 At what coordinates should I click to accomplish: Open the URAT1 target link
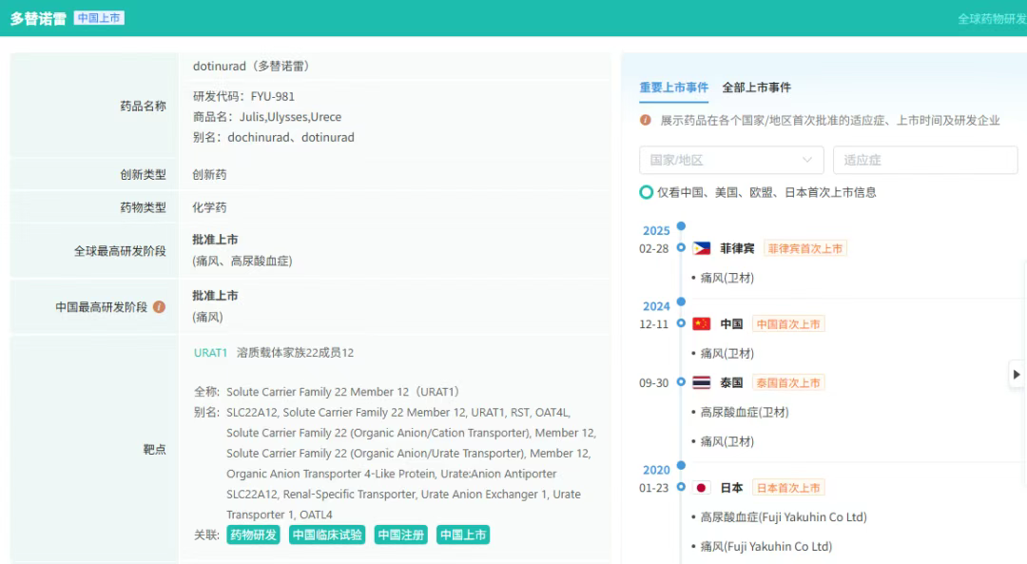(x=210, y=353)
